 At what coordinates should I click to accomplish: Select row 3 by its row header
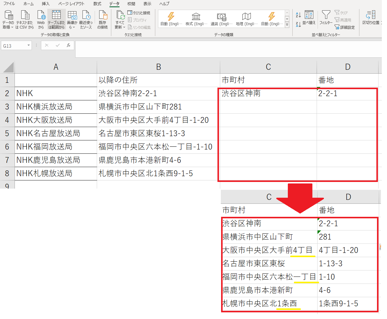[7, 107]
